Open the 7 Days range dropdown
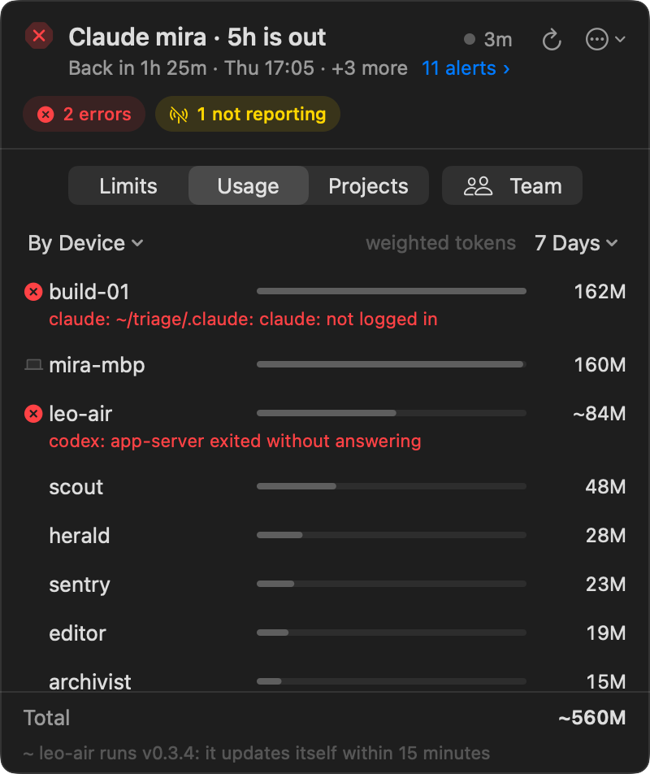This screenshot has width=650, height=774. (576, 243)
